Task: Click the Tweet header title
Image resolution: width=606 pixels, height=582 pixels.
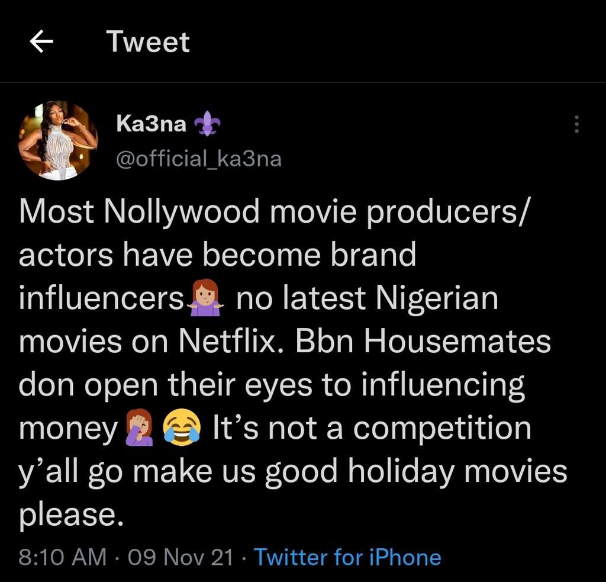Action: (148, 42)
